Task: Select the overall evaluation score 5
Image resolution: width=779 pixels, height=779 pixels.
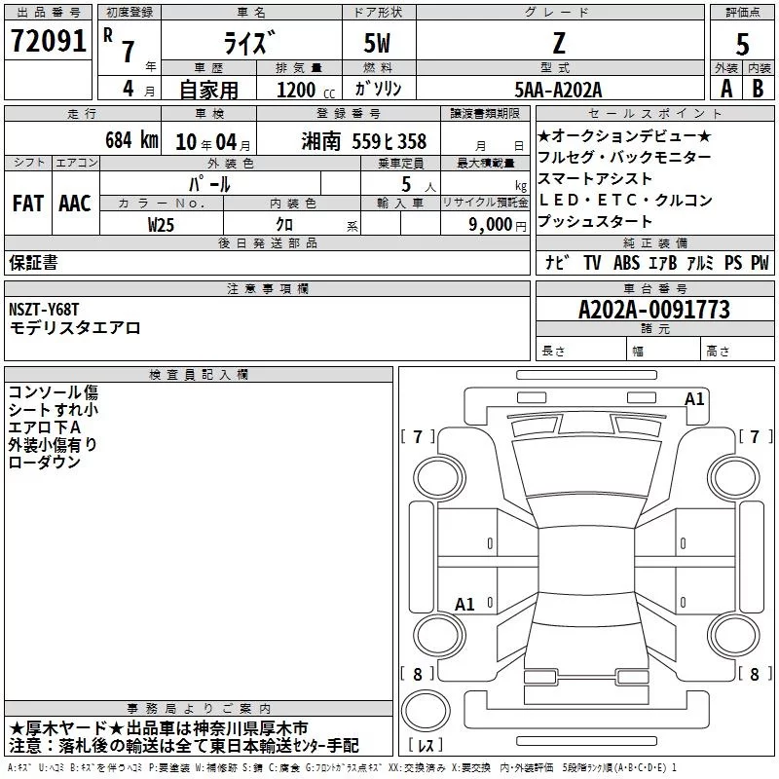Action: pos(742,44)
